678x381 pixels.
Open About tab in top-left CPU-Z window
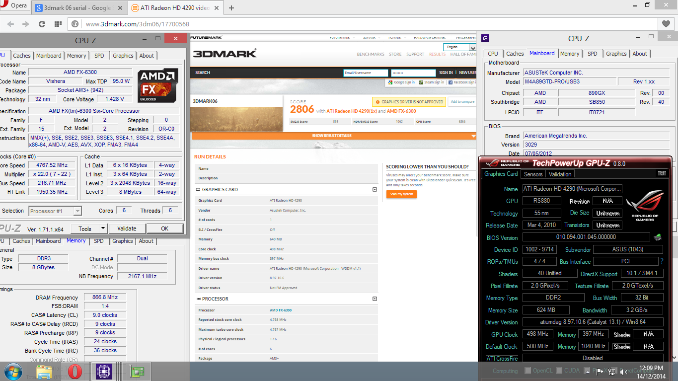coord(147,56)
